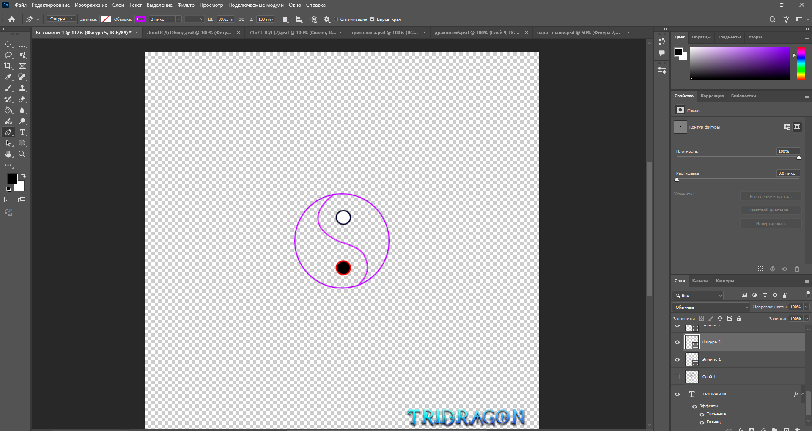
Task: Open the stroke width 3 пикс. dropdown
Action: pyautogui.click(x=178, y=19)
